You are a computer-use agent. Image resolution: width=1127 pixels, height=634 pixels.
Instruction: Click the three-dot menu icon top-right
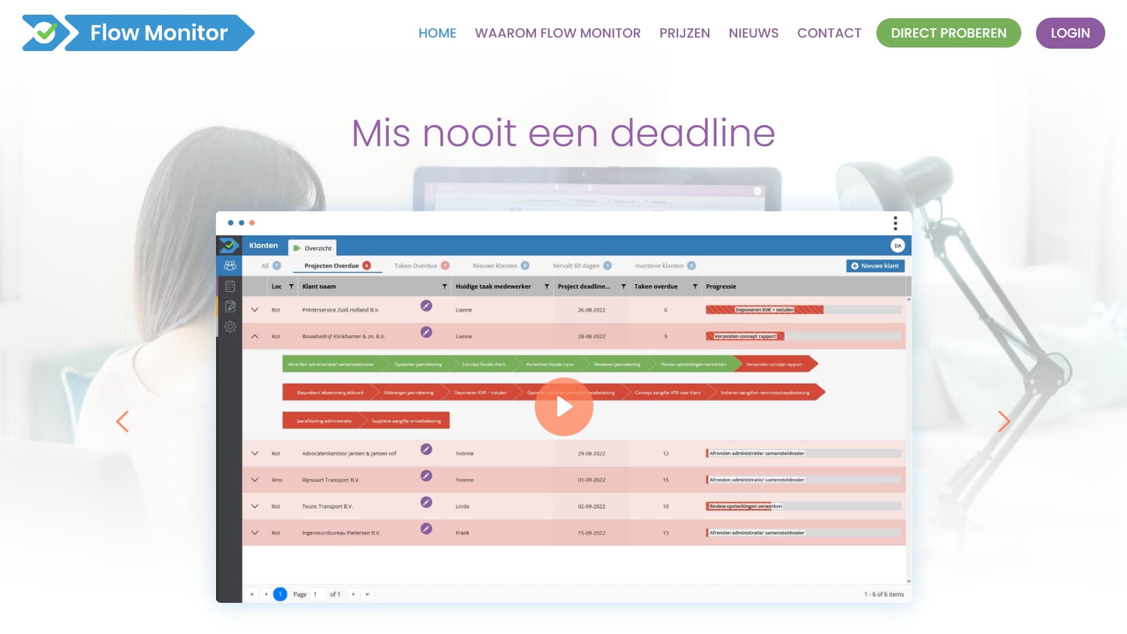(895, 223)
